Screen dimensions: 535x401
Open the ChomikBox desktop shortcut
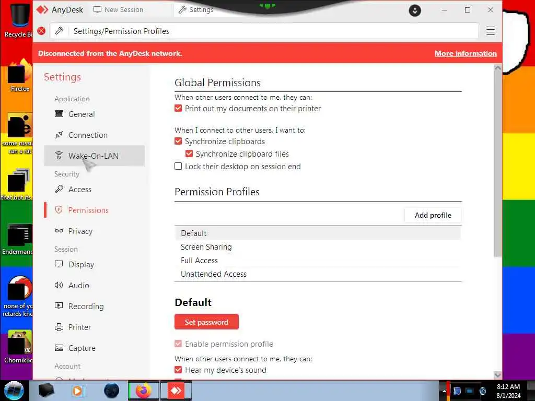click(18, 346)
